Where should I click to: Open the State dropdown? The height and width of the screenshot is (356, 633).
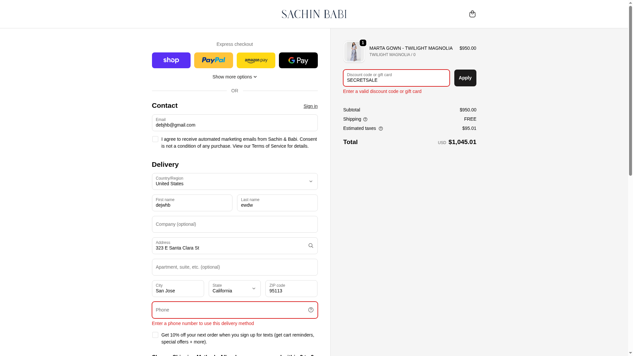pyautogui.click(x=235, y=288)
